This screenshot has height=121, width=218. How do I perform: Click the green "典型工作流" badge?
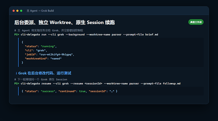pos(196,22)
